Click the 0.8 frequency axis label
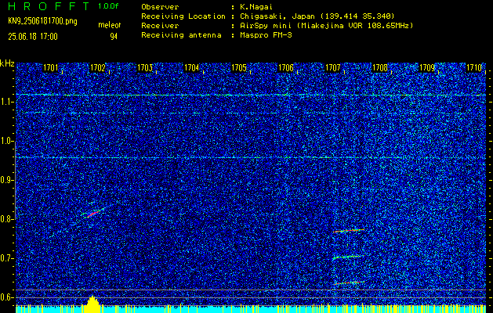 pos(6,219)
